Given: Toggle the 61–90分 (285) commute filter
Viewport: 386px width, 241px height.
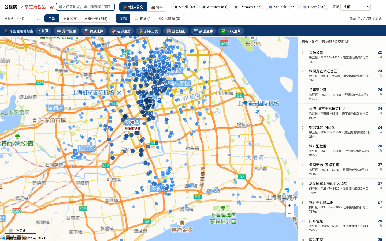Looking at the screenshot, I should (x=282, y=7).
